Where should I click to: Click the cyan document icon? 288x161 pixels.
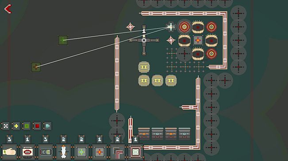pos(48,126)
